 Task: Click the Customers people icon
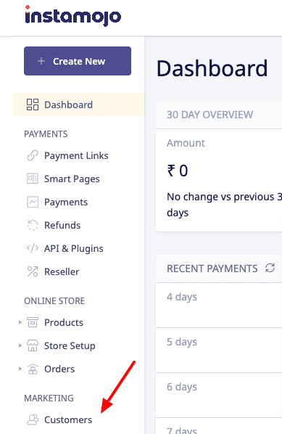[33, 419]
